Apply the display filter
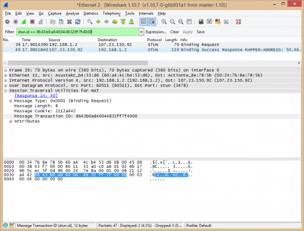 point(187,32)
